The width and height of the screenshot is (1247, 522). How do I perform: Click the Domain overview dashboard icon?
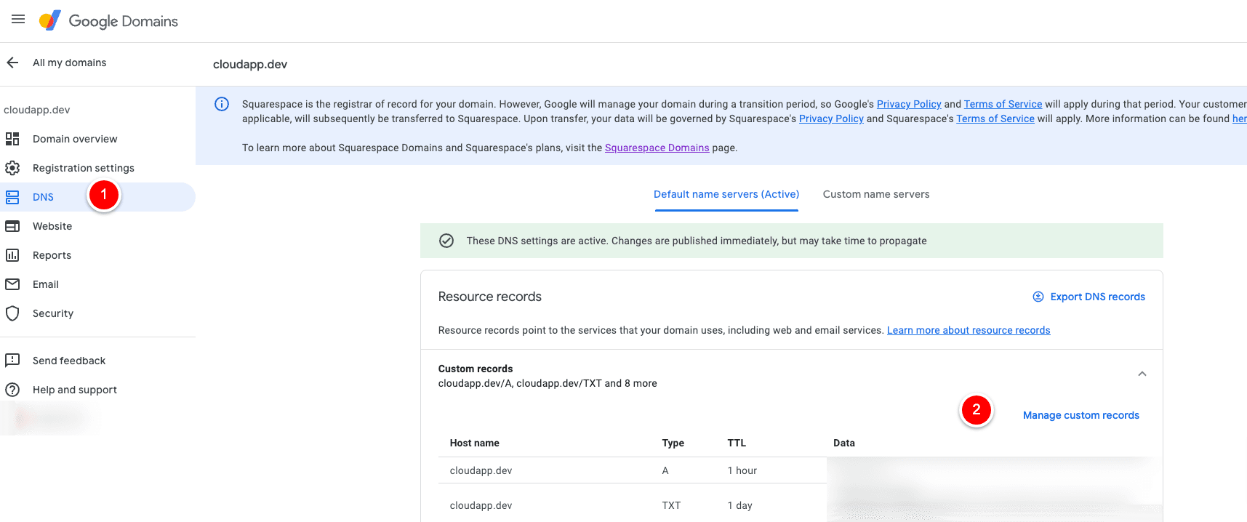pos(12,139)
